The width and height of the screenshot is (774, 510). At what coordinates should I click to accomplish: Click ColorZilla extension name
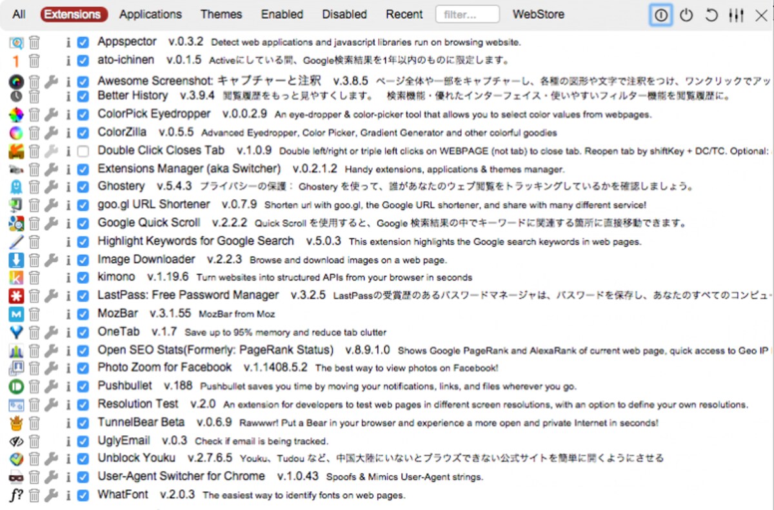tap(122, 132)
